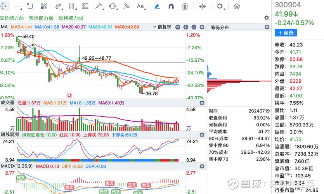Screen dimensions: 324x194
Task: Zoom in chart with plus circle
Action: (186, 27)
